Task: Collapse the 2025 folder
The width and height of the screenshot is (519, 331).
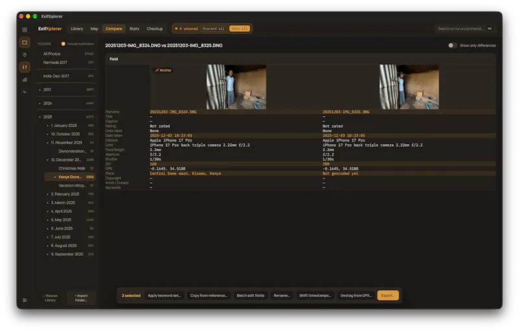Action: (x=40, y=117)
